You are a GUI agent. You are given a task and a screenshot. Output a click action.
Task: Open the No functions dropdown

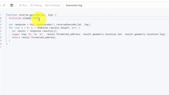[53, 5]
